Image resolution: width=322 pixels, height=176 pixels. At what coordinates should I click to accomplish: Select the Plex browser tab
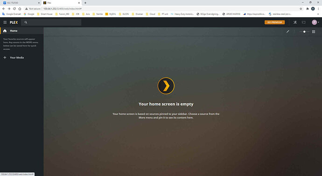61,3
